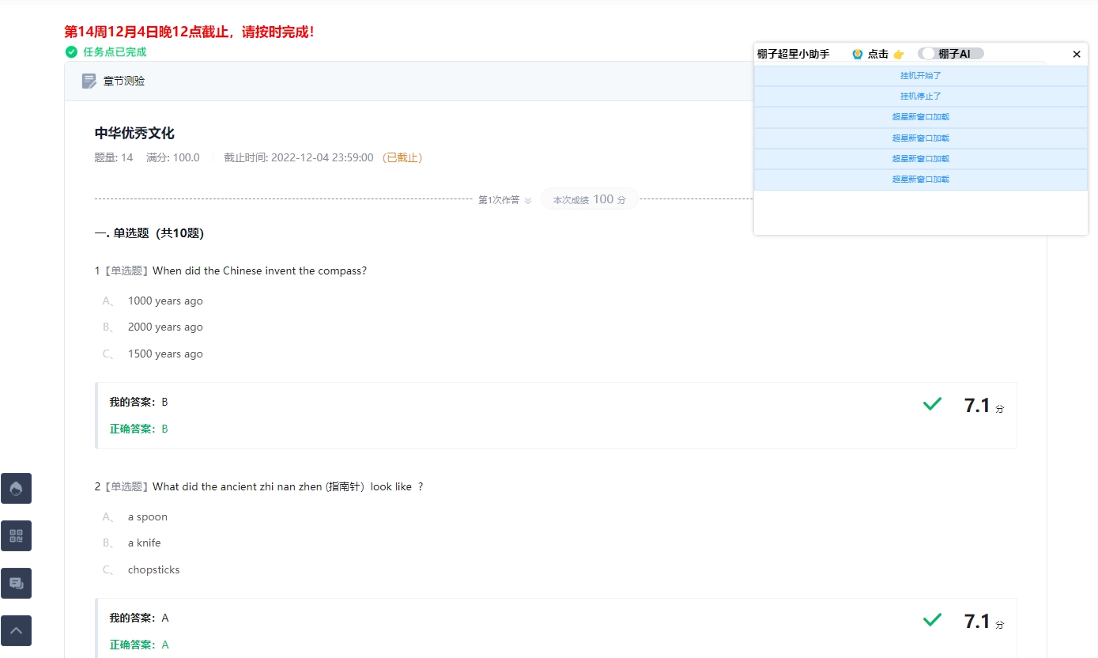1098x658 pixels.
Task: Select the 挂机开始了 log entry
Action: click(920, 76)
